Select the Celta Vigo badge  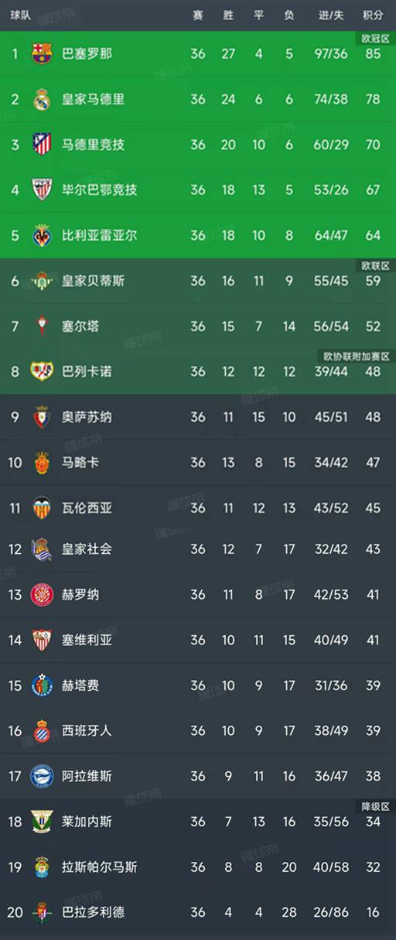tap(42, 326)
